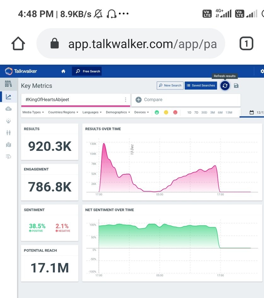Click the 786.8K engagement value

click(50, 187)
